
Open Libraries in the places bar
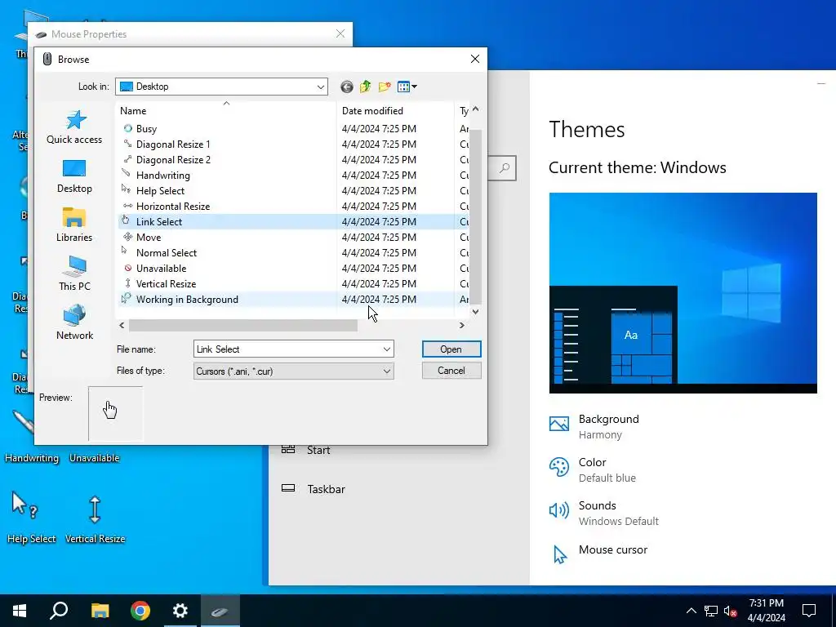tap(74, 225)
